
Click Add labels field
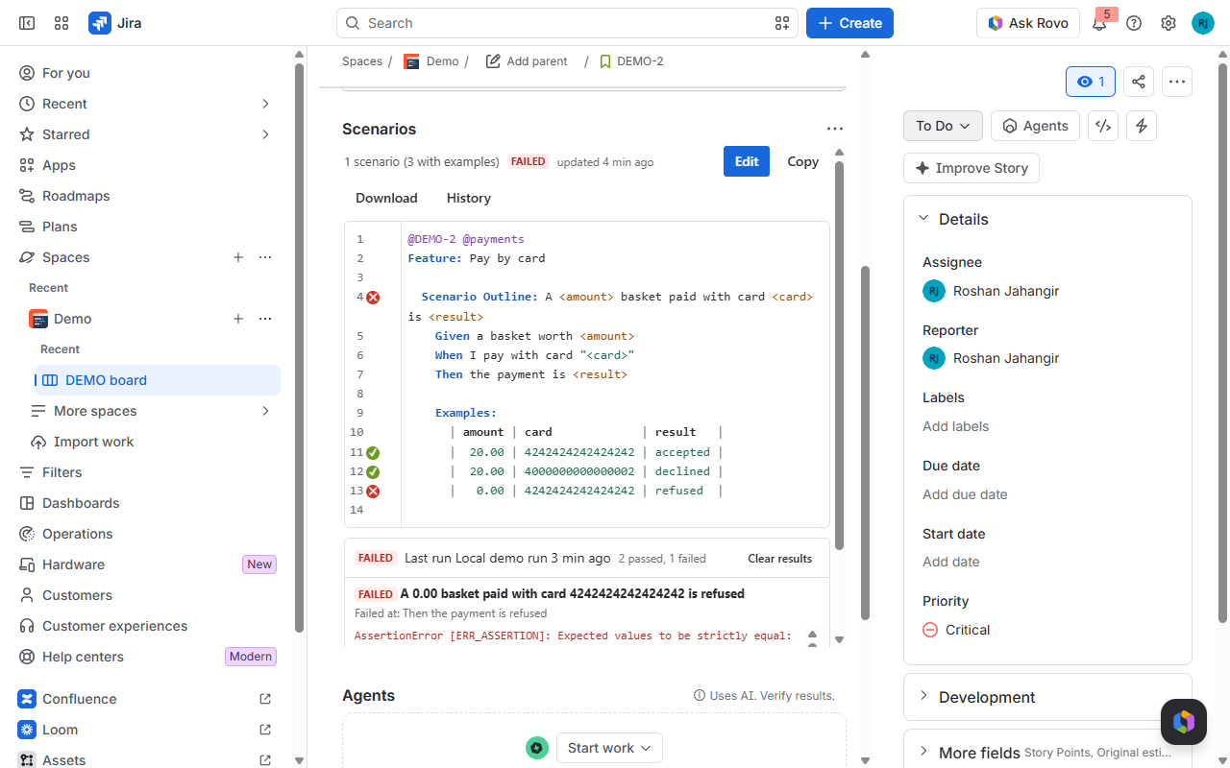(955, 426)
